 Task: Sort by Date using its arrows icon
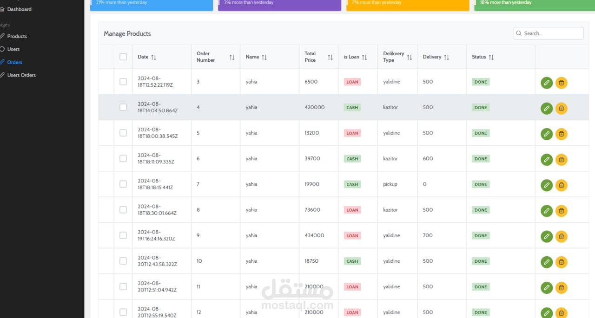[154, 57]
